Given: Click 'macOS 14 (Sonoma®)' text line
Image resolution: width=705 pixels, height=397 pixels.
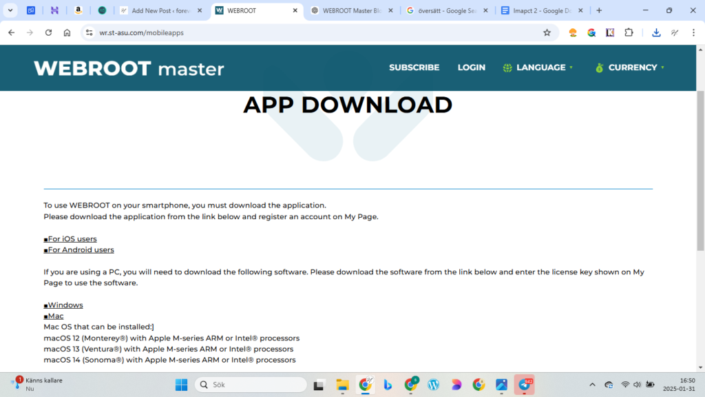Looking at the screenshot, I should 169,360.
